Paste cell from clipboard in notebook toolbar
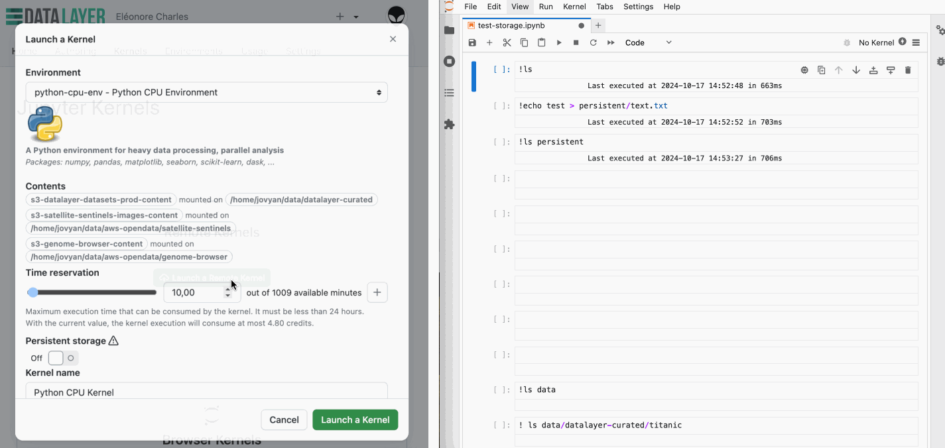 pyautogui.click(x=541, y=42)
